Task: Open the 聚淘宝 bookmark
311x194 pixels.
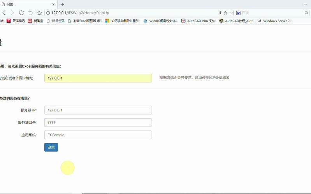Action: coord(35,21)
